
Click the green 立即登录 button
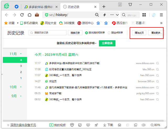107,43
